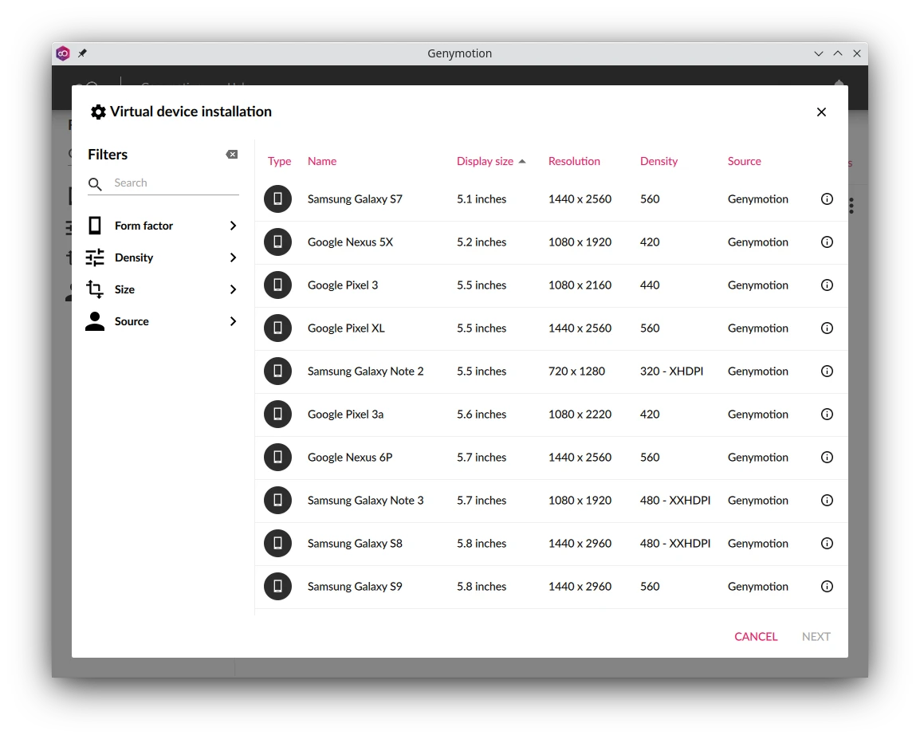Focus the Search filter field
The height and width of the screenshot is (739, 920).
[175, 183]
